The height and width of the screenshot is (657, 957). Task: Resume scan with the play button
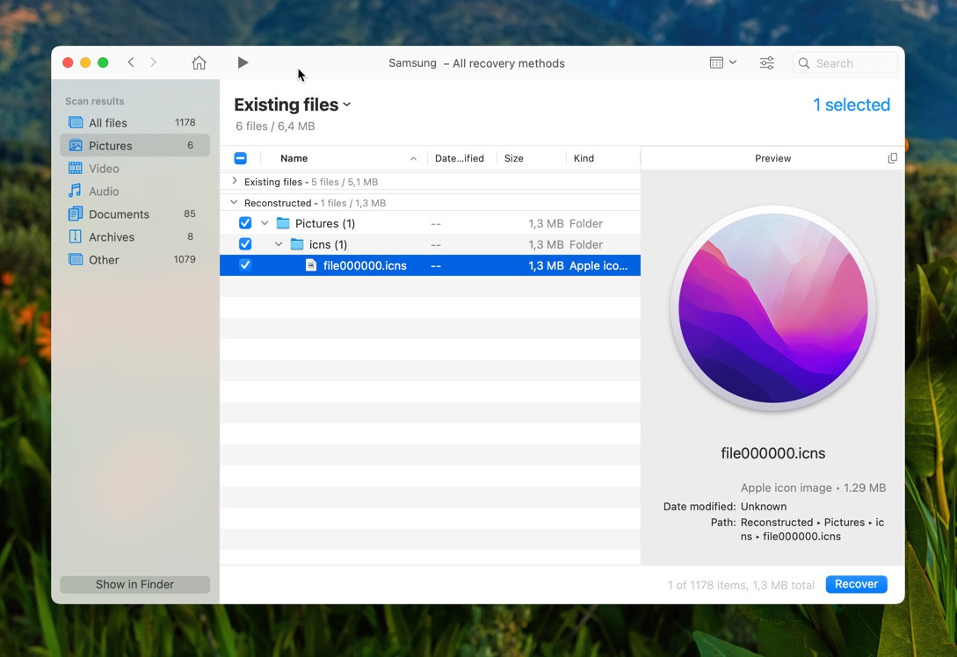[x=243, y=62]
